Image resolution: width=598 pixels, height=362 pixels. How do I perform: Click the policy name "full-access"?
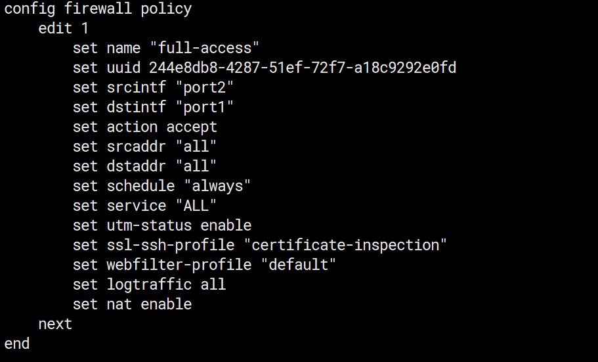pos(205,48)
